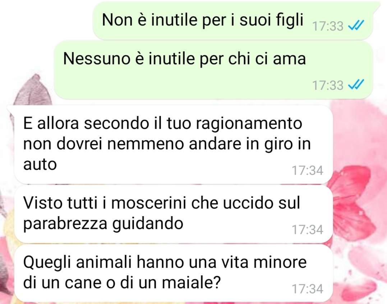This screenshot has width=387, height=304.
Task: Select the 'Nessuno è inutile per chi ci ama' bubble
Action: click(213, 70)
